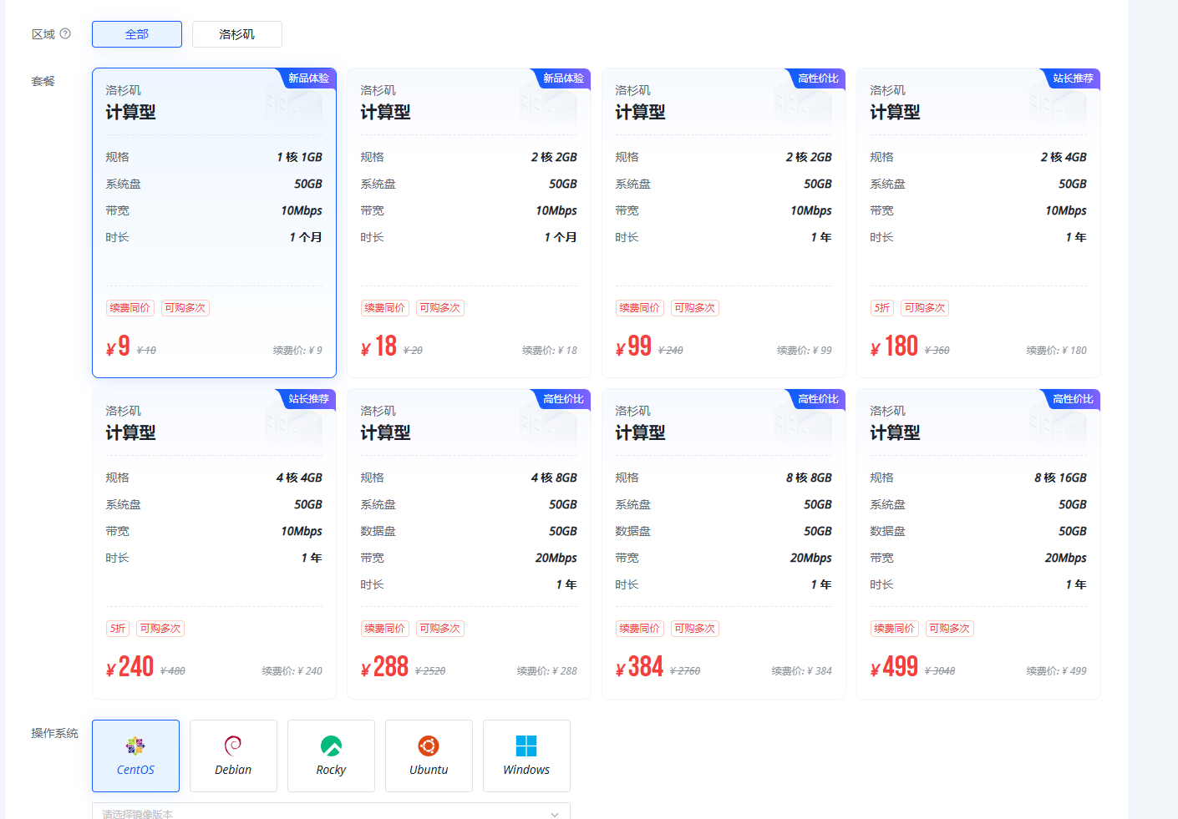Switch to the 洛杉矶 region filter
The width and height of the screenshot is (1178, 819).
point(237,34)
